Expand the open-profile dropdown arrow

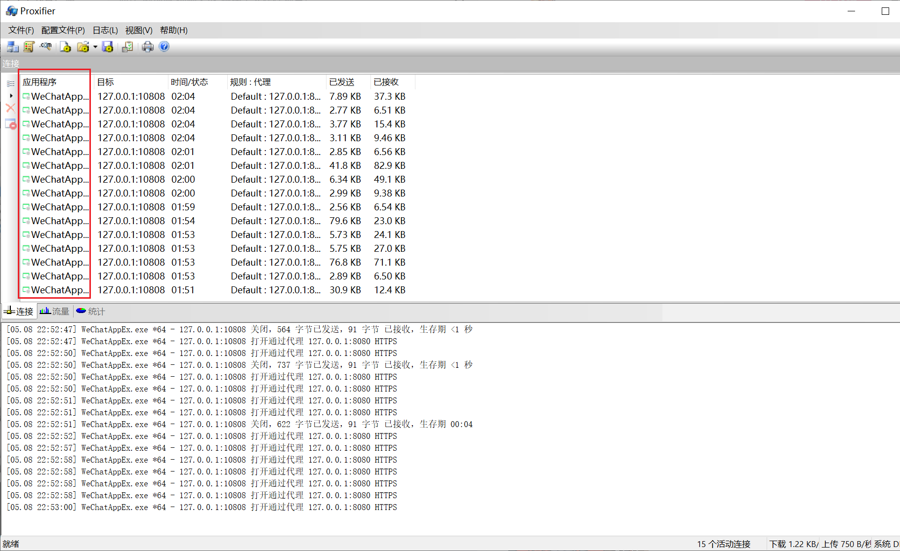pyautogui.click(x=95, y=46)
